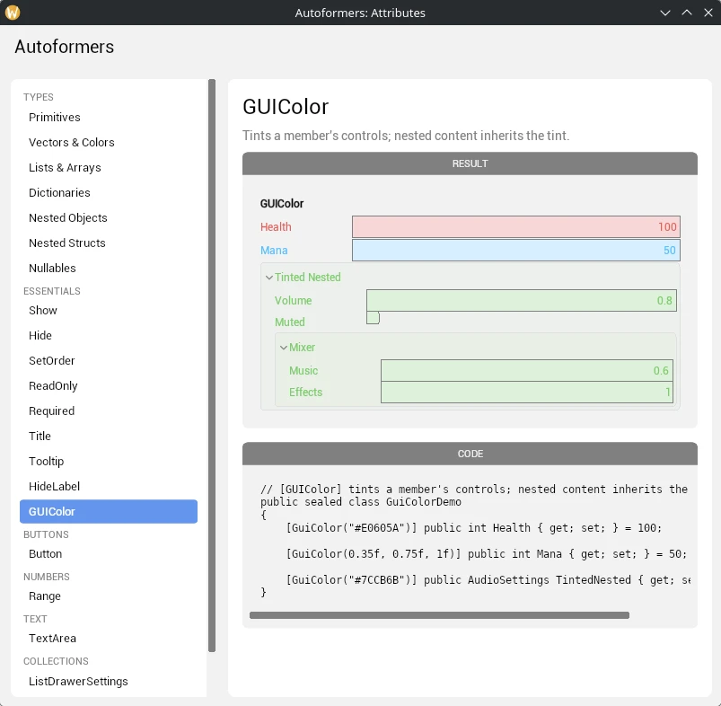Click the Music value field
The width and height of the screenshot is (721, 706).
pyautogui.click(x=527, y=371)
